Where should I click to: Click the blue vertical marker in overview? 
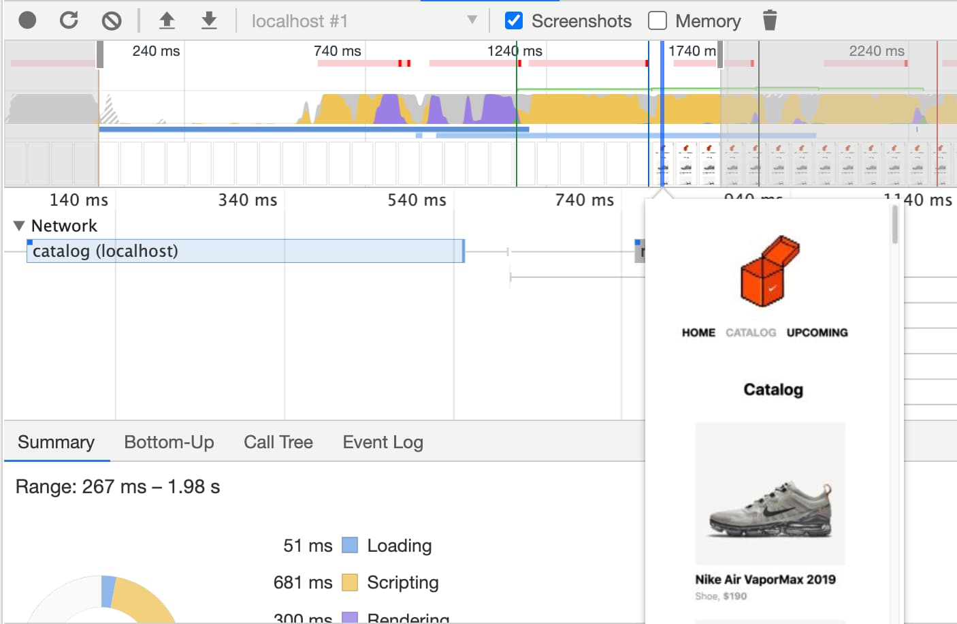662,114
